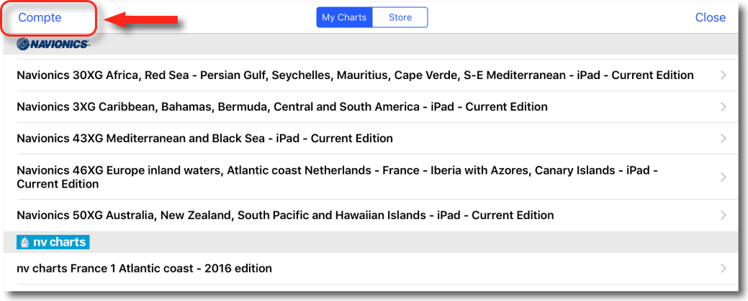Click the Navionics logo header

(53, 45)
